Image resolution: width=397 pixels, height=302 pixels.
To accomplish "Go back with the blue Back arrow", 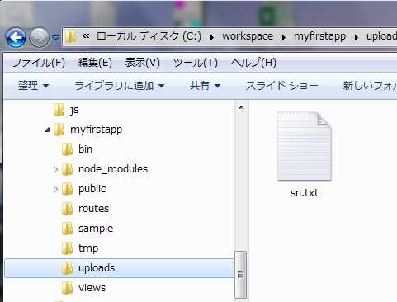I will coord(16,37).
